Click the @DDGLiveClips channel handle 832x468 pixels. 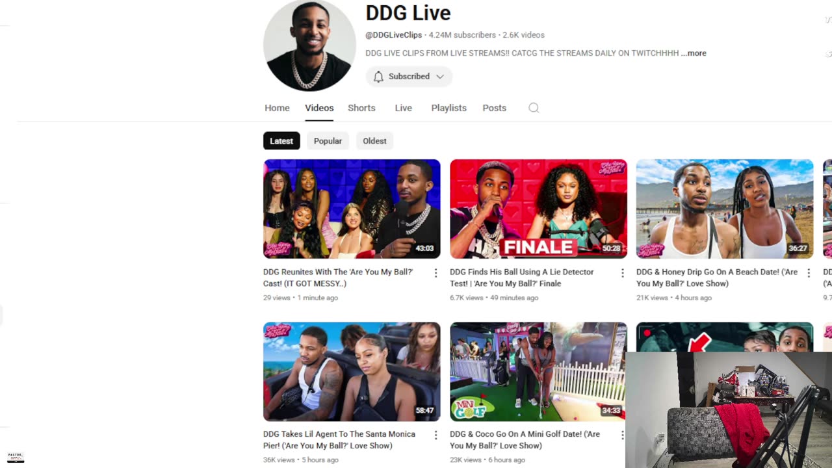pyautogui.click(x=394, y=35)
